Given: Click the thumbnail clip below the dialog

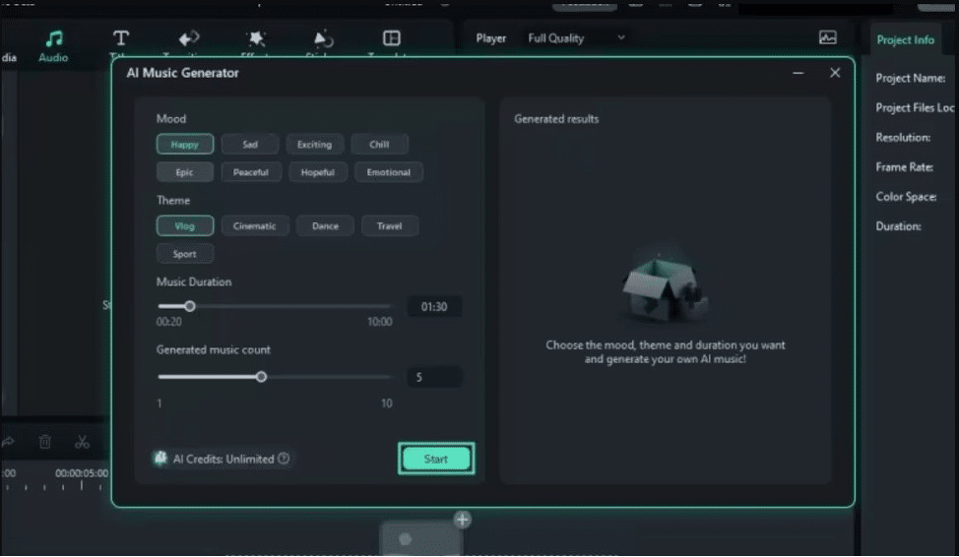Looking at the screenshot, I should pos(420,538).
